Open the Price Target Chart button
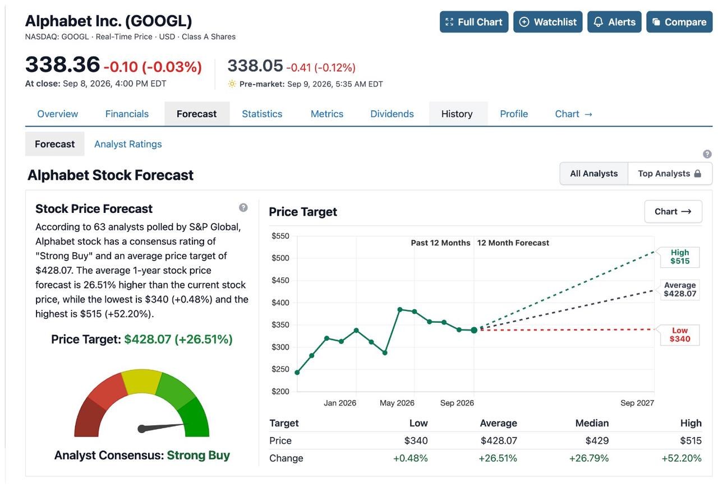The image size is (718, 488). pyautogui.click(x=673, y=212)
